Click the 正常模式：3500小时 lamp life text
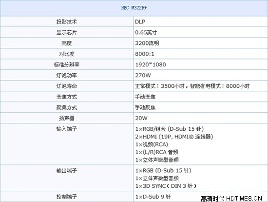Screen dimensions: 268x202 tap(160, 86)
